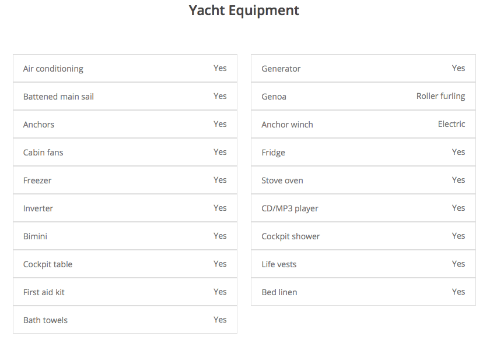Select the Fridge row
The width and height of the screenshot is (490, 361).
pos(363,153)
